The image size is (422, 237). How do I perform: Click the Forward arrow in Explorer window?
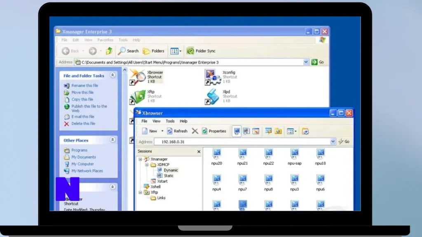point(93,51)
